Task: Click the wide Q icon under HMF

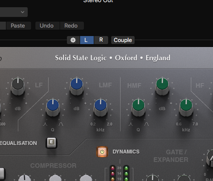Action: tap(147, 124)
